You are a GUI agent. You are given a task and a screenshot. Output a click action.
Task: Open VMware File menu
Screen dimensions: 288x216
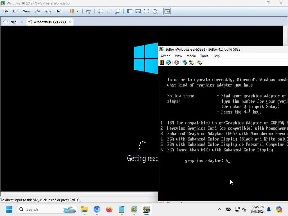(6, 11)
